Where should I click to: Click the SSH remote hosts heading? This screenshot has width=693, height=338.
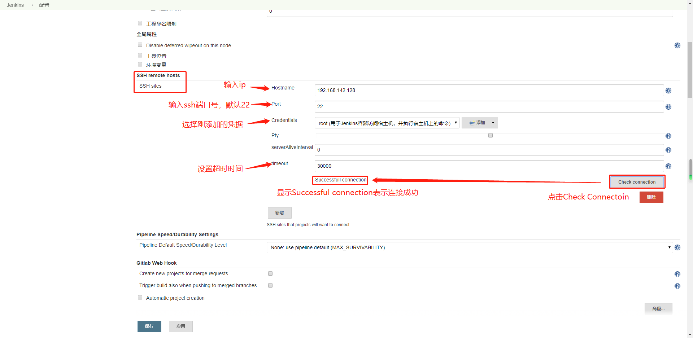click(158, 75)
